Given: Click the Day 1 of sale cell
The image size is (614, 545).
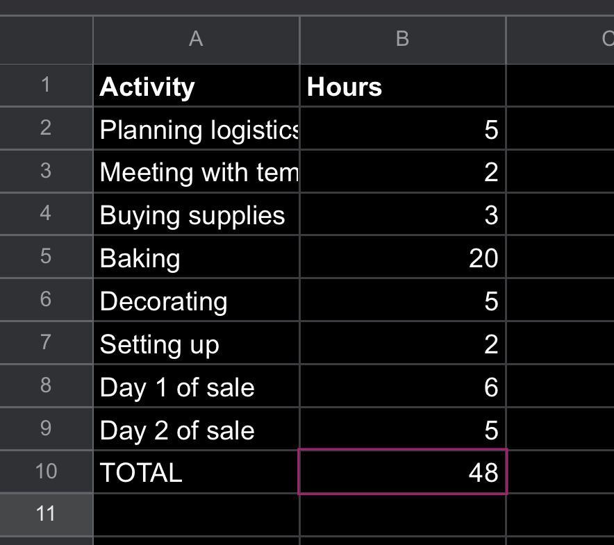Looking at the screenshot, I should pyautogui.click(x=196, y=387).
